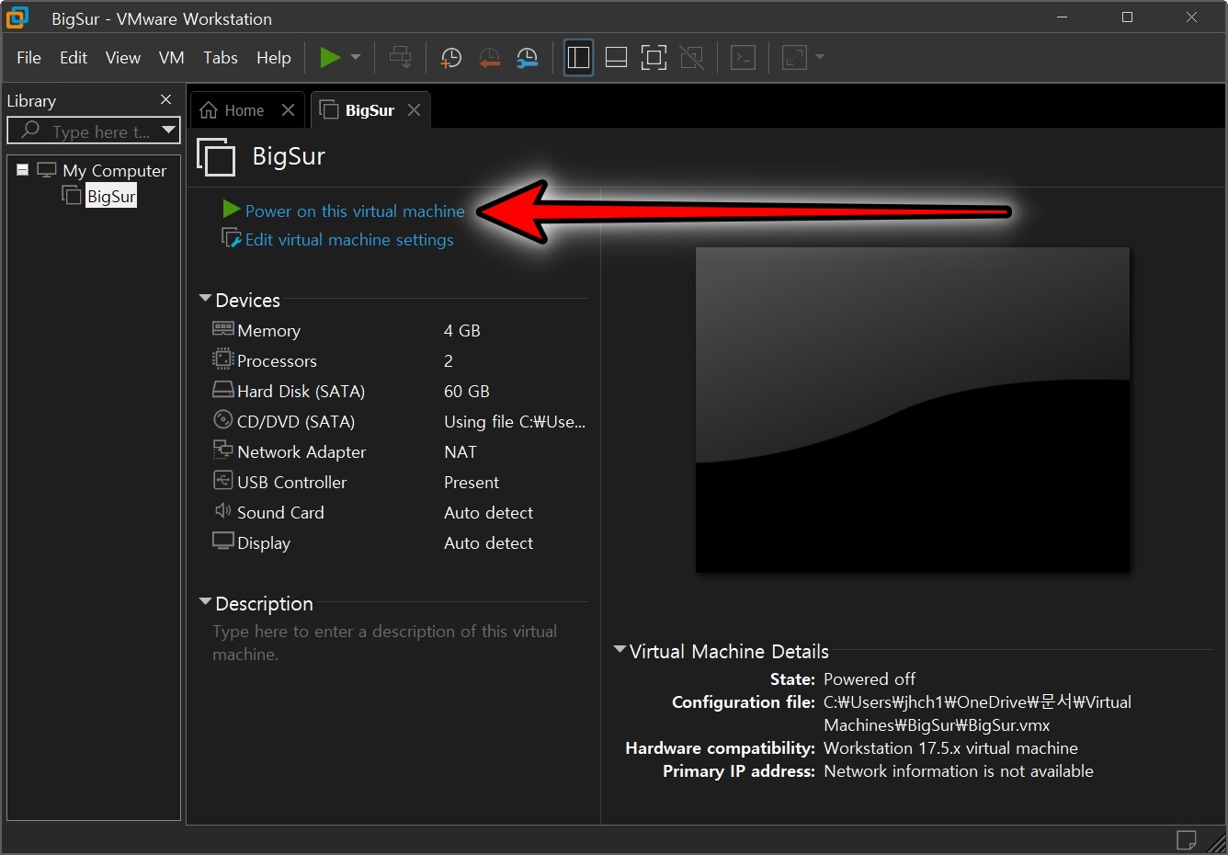This screenshot has width=1228, height=855.
Task: Click the Memory device icon
Action: coord(223,329)
